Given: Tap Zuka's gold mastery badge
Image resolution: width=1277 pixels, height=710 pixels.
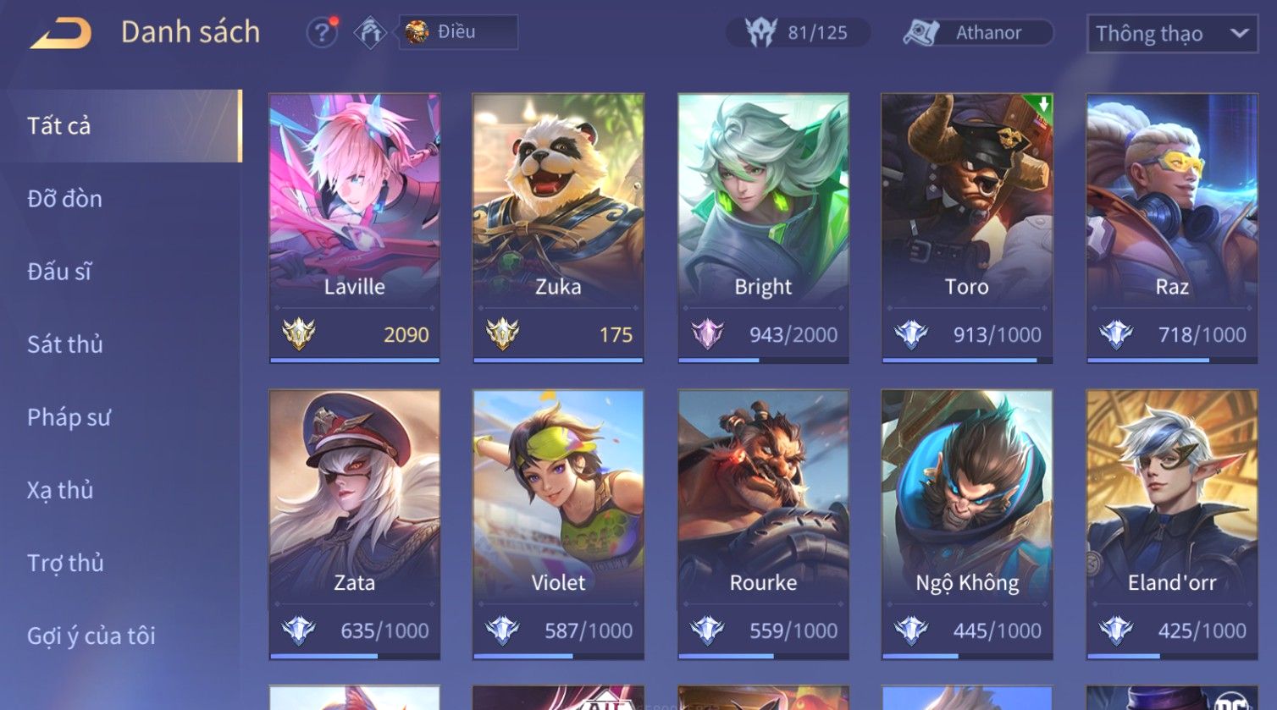Looking at the screenshot, I should tap(503, 334).
